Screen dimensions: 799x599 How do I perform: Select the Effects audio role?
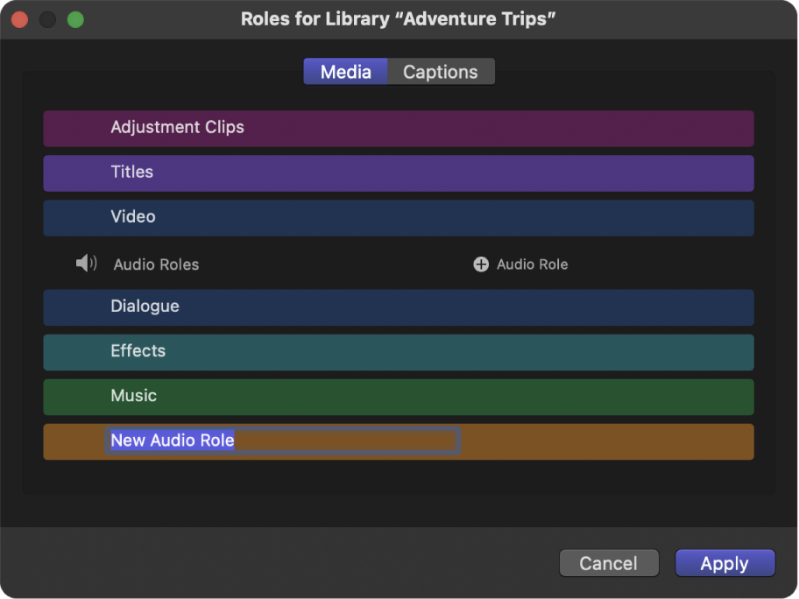399,352
